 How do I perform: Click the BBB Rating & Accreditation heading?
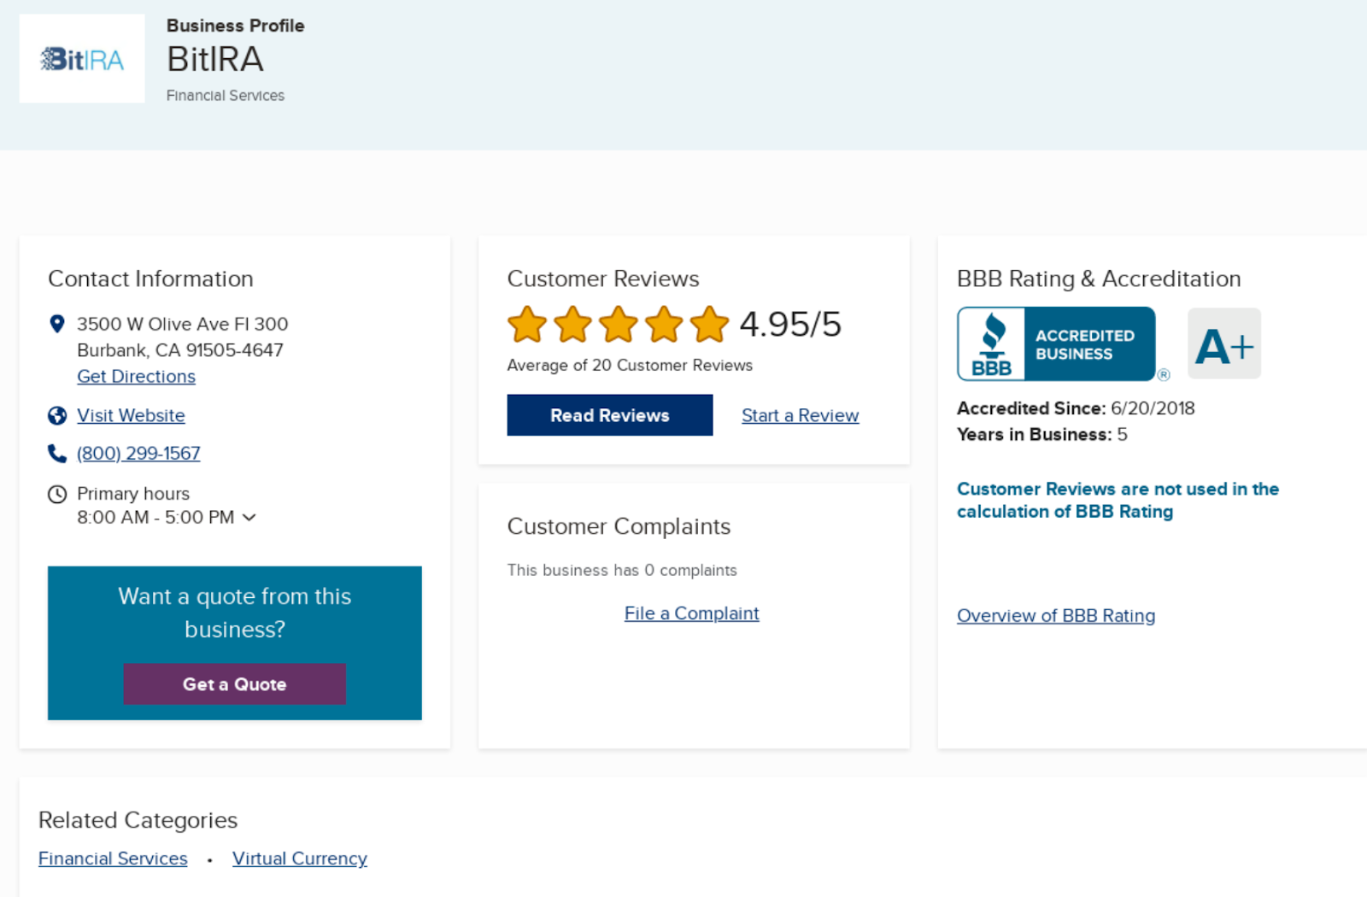[1099, 278]
